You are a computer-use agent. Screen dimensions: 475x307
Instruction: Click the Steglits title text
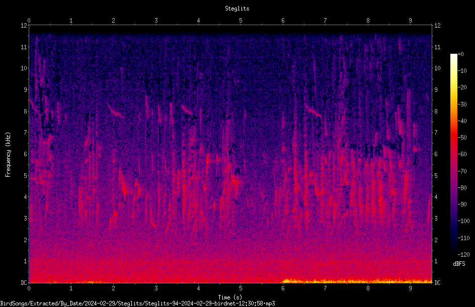click(237, 9)
